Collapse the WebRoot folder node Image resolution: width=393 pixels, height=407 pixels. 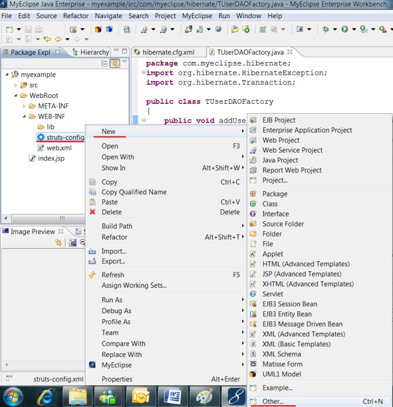click(15, 96)
